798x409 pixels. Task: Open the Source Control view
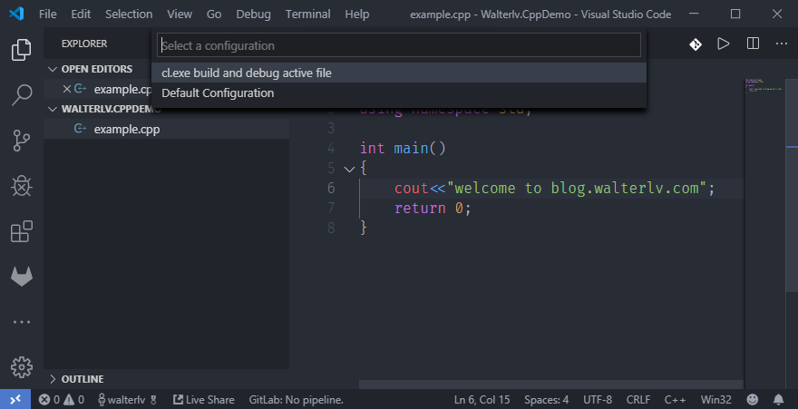point(21,140)
